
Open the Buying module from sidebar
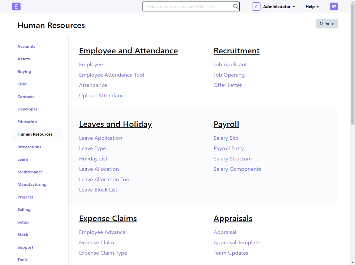pyautogui.click(x=24, y=71)
